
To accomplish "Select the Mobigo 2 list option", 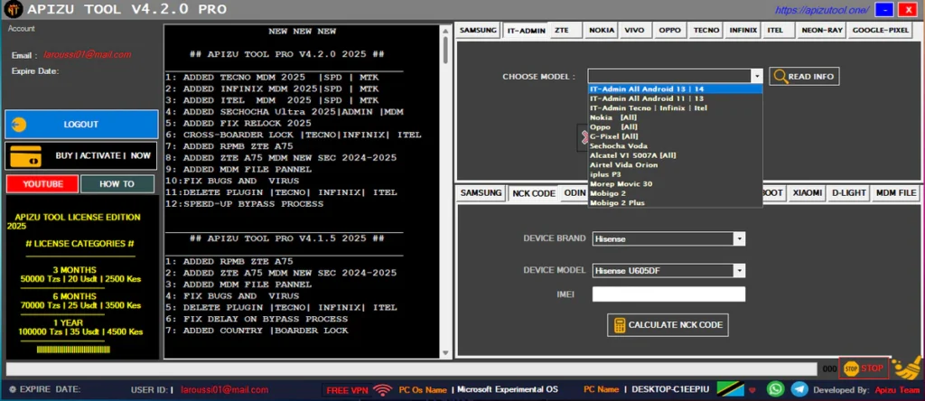I will pos(675,193).
